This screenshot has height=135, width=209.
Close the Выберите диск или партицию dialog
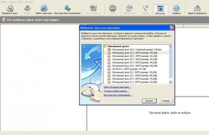[x=172, y=28]
